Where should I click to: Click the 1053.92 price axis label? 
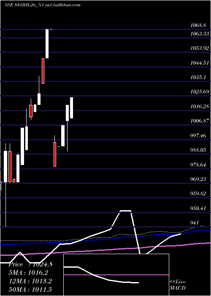tap(200, 48)
